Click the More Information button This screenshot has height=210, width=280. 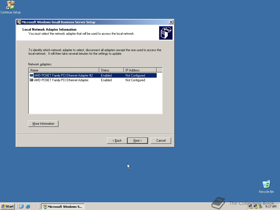pos(43,124)
